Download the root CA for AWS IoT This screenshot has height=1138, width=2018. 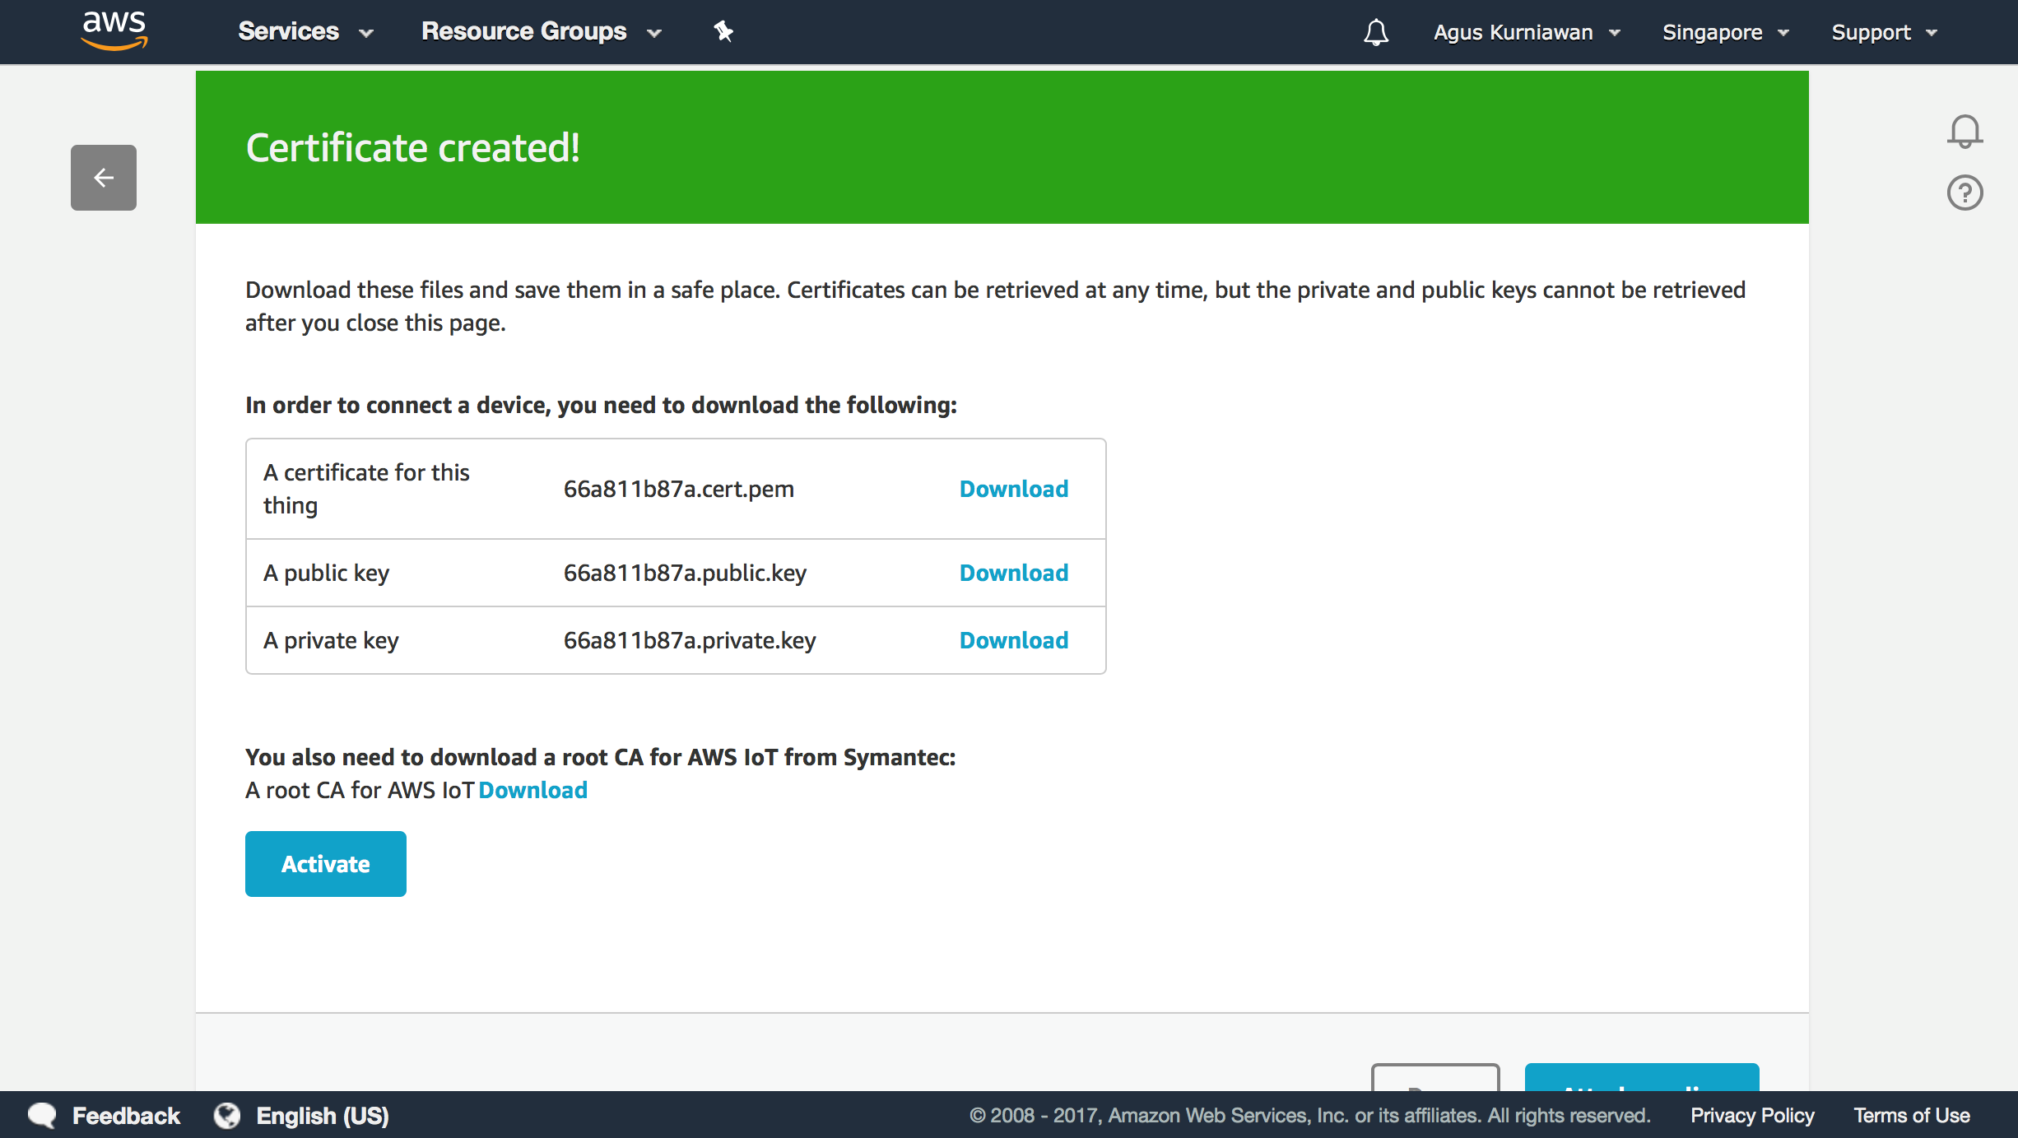533,790
